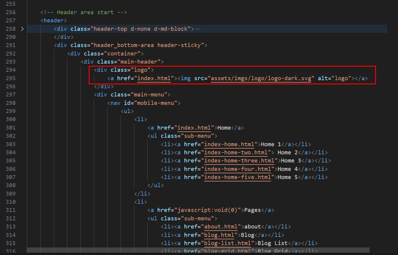Click the 'Home 1' anchor text

tap(271, 144)
